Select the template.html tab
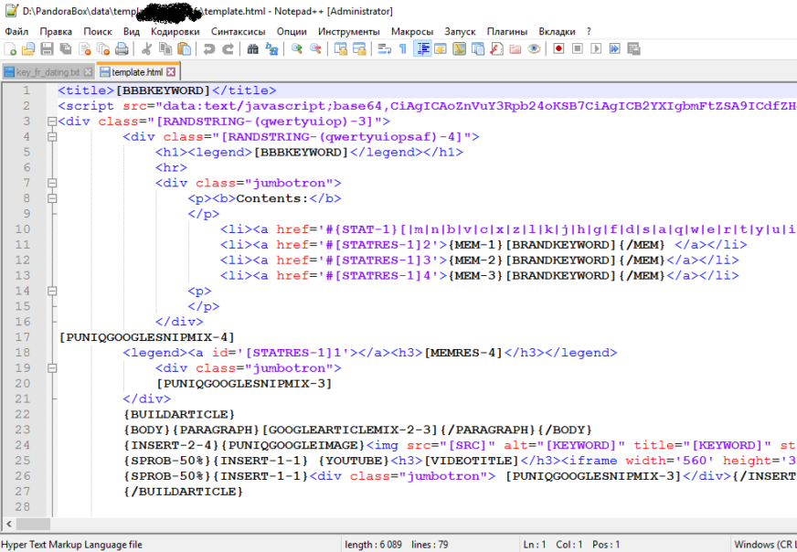The width and height of the screenshot is (797, 552). (x=138, y=72)
